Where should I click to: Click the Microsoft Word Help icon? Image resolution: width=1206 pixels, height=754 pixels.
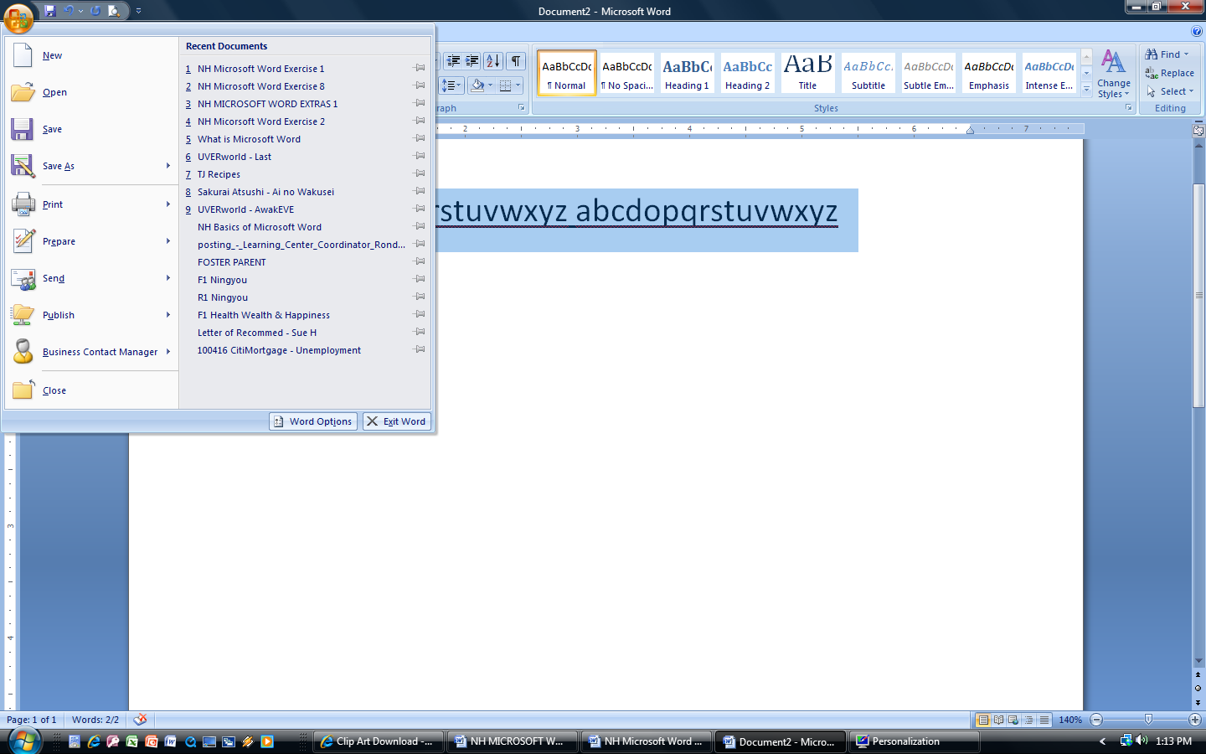point(1197,31)
